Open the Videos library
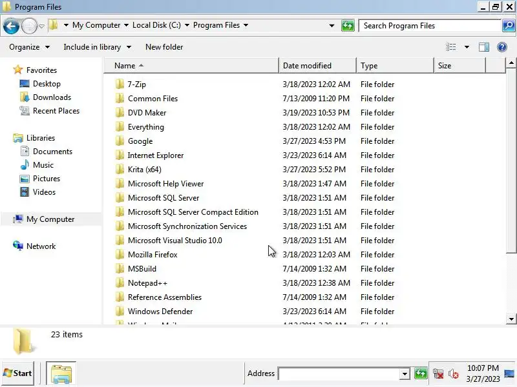517x387 pixels. click(44, 192)
